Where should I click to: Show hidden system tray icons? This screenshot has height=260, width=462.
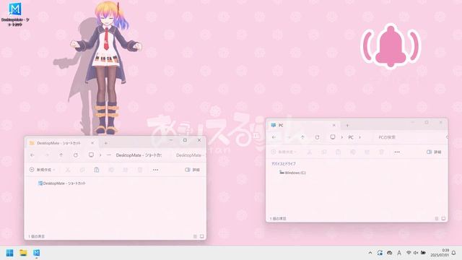(x=370, y=253)
